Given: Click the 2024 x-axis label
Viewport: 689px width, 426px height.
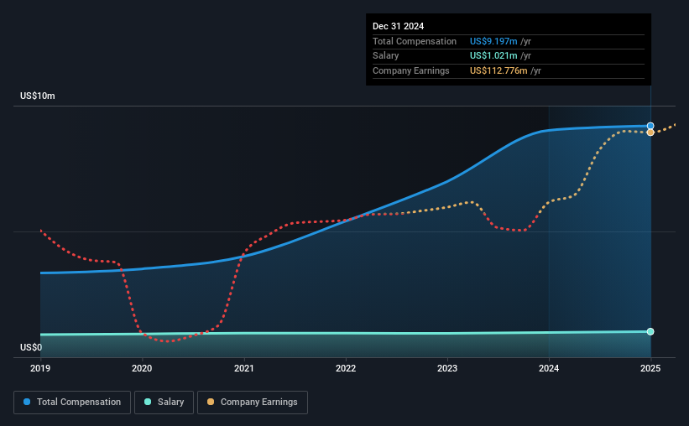Looking at the screenshot, I should 549,368.
